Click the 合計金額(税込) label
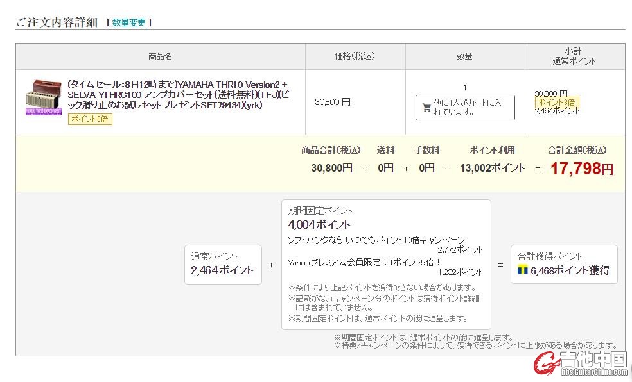This screenshot has height=382, width=632. pyautogui.click(x=577, y=151)
